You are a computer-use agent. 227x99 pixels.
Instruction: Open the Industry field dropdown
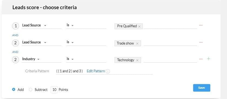click(41, 59)
